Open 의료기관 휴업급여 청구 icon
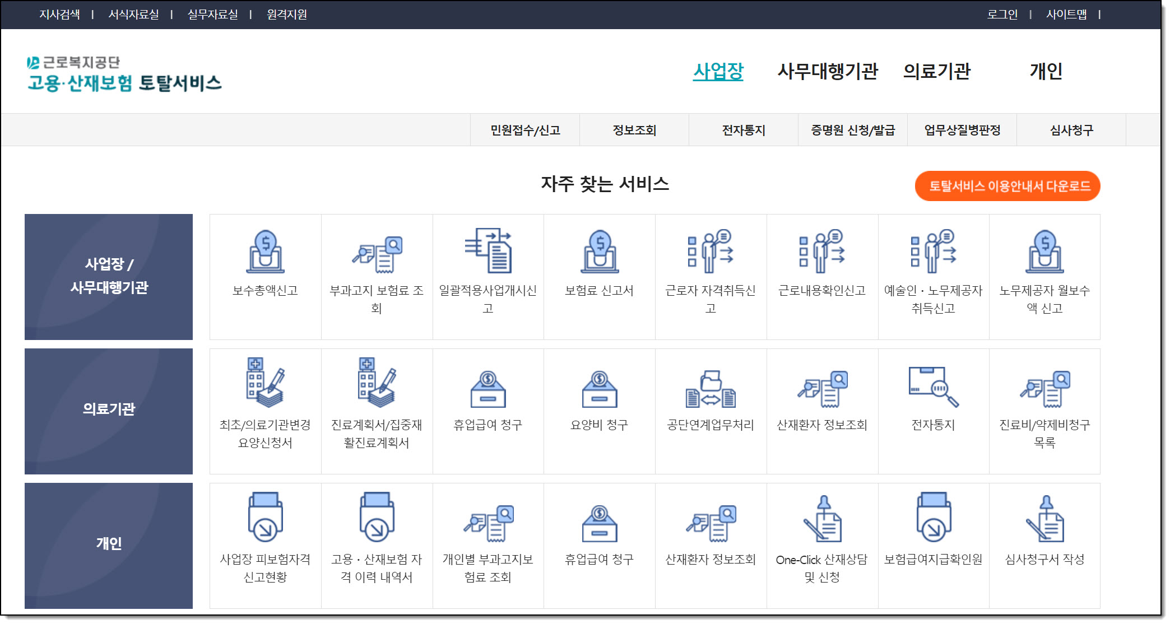 click(488, 389)
